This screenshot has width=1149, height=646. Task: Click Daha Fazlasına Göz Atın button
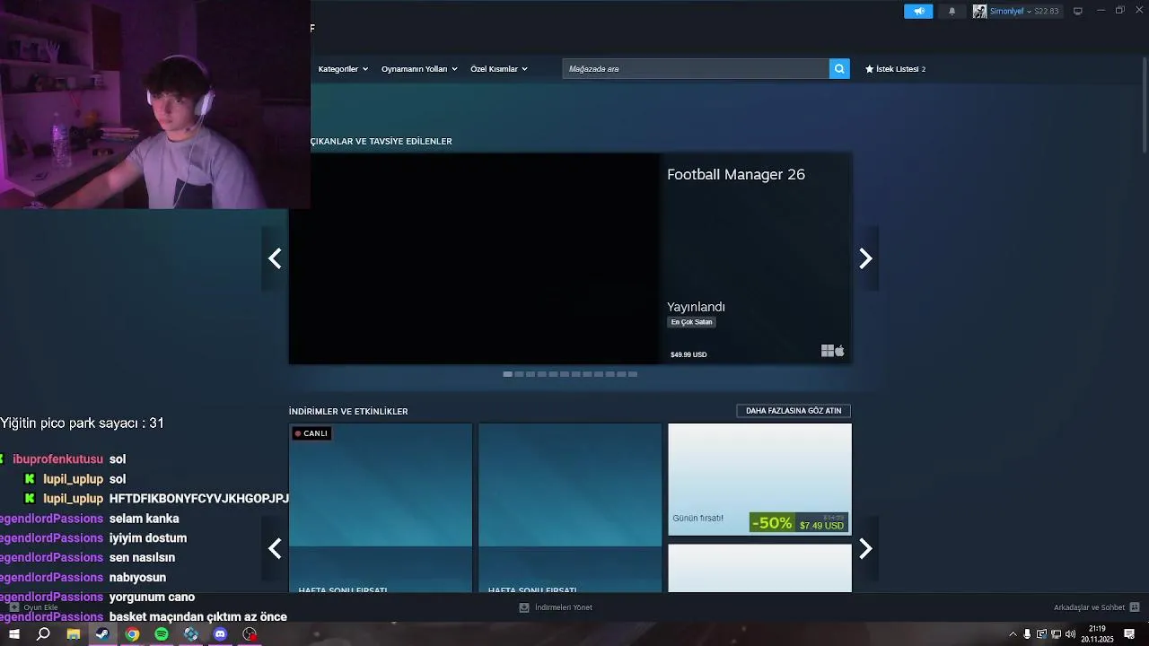pyautogui.click(x=794, y=411)
